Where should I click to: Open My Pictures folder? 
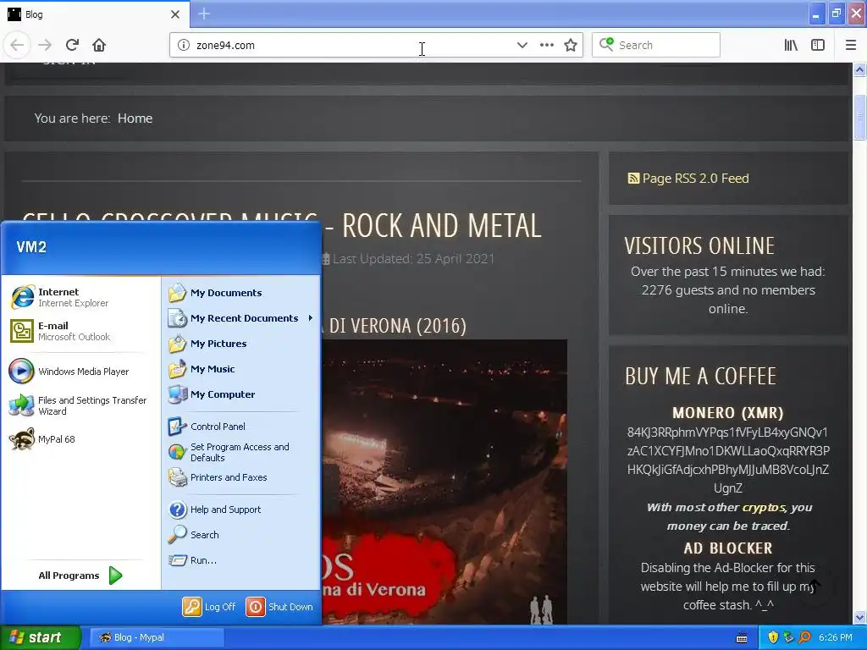241,344
